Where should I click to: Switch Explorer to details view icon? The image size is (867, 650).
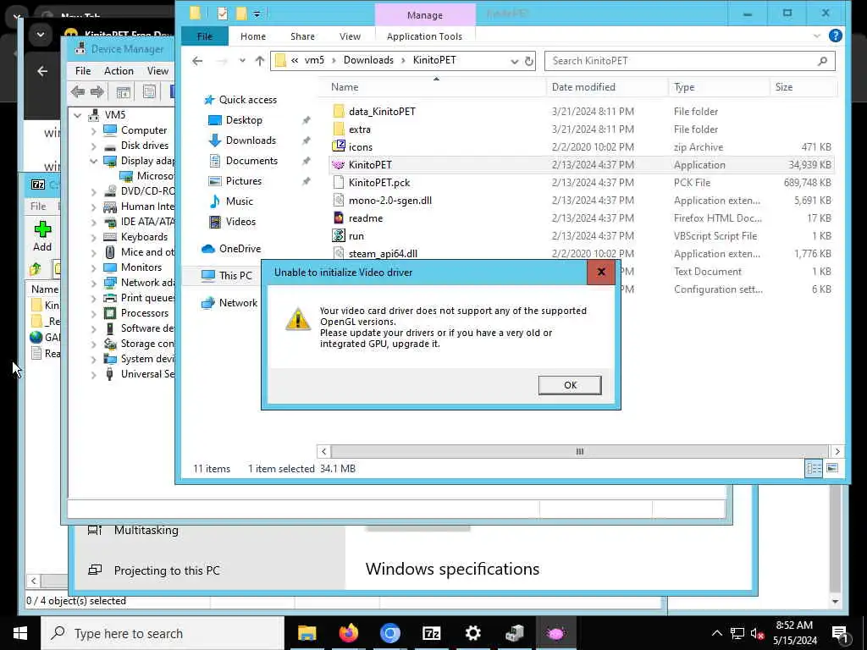(814, 469)
